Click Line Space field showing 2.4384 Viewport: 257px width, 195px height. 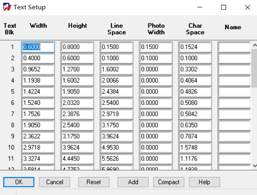[x=117, y=92]
